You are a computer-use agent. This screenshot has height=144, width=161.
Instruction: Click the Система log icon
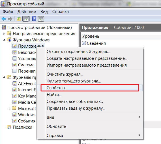14,65
